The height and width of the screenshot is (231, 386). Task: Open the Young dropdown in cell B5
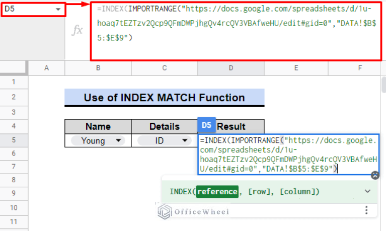coord(118,140)
